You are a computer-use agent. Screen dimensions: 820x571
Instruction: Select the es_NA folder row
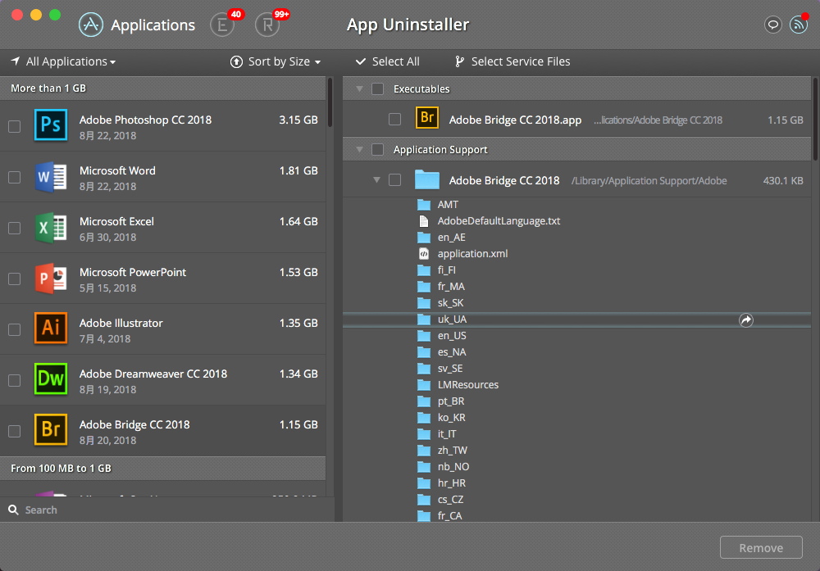coord(576,352)
